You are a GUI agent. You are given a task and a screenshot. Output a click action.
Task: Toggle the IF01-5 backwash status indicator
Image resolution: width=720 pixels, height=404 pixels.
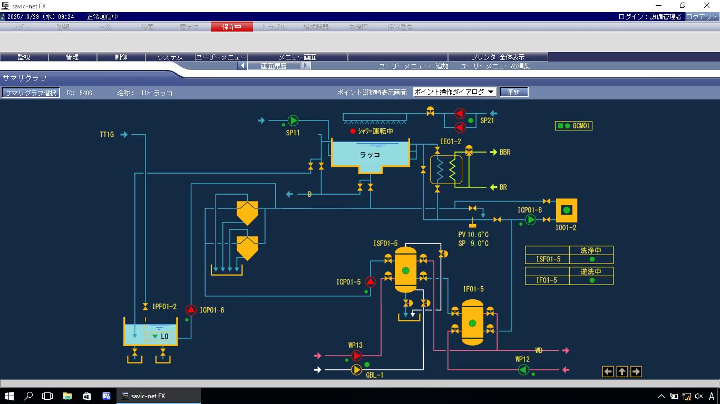pyautogui.click(x=591, y=280)
